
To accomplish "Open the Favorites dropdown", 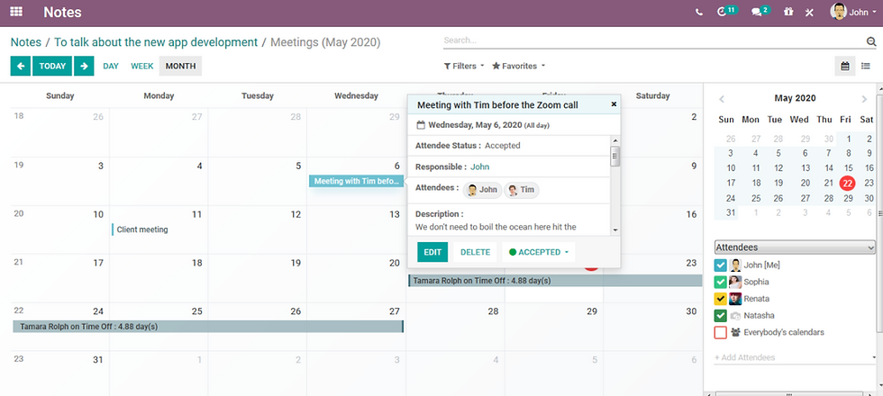I will pyautogui.click(x=519, y=66).
